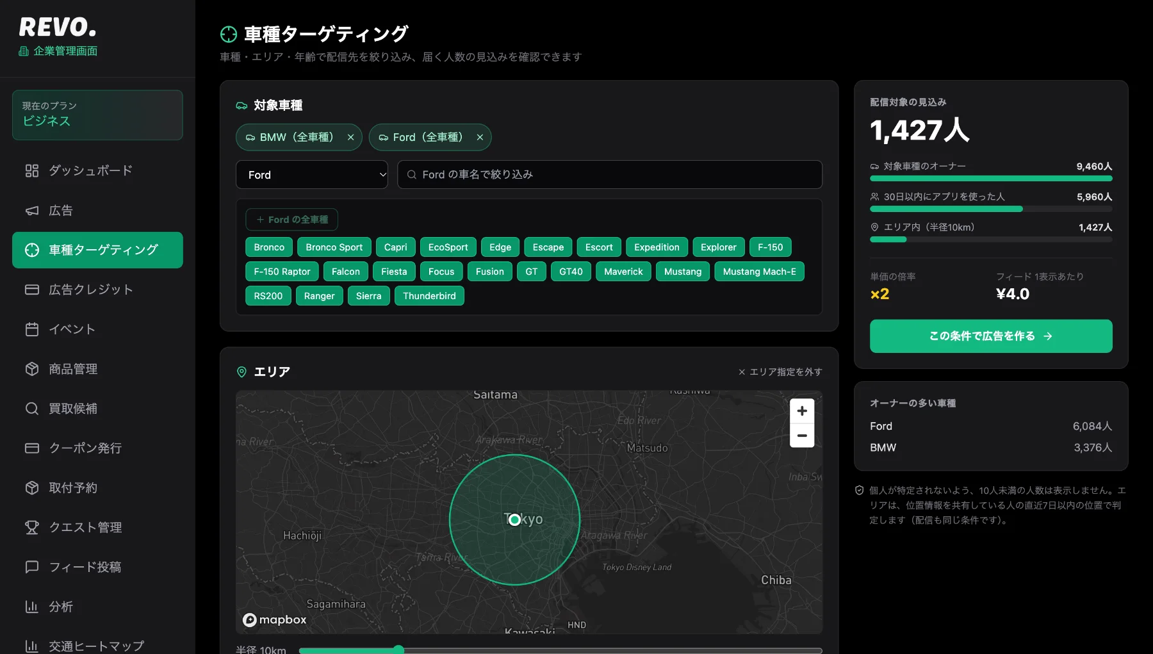
Task: Click この条件で広告を作る button
Action: (991, 336)
